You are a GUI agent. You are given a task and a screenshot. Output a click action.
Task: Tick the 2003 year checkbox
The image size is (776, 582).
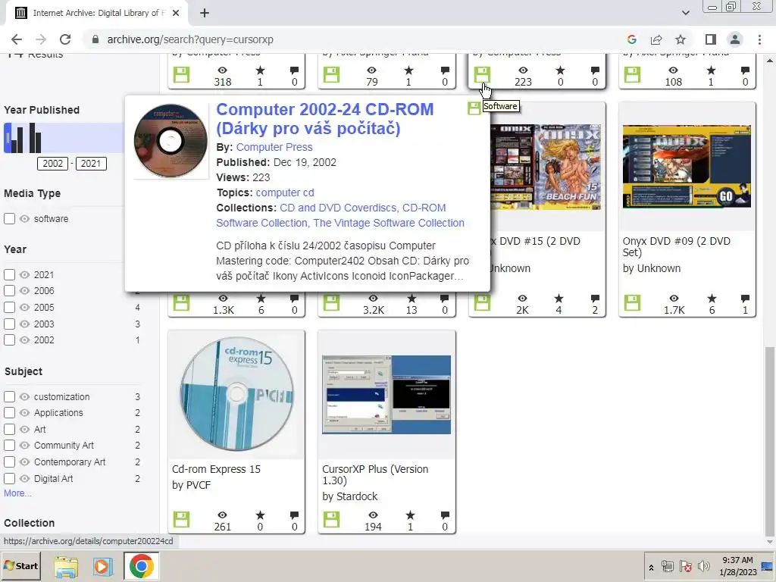9,324
